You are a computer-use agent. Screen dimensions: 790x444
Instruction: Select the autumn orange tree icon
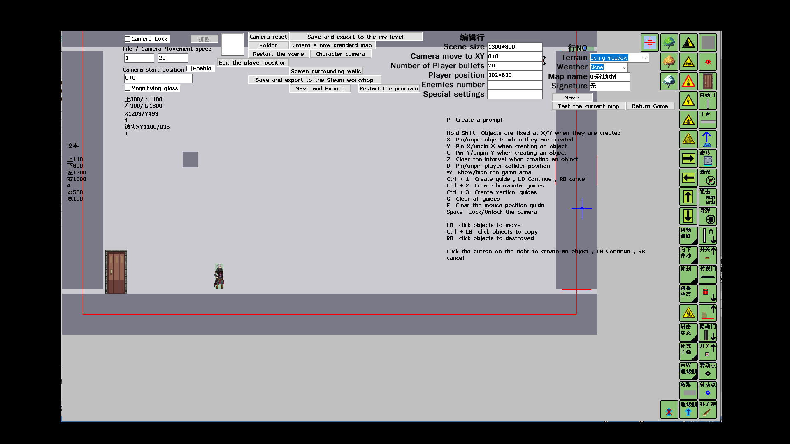click(x=669, y=62)
